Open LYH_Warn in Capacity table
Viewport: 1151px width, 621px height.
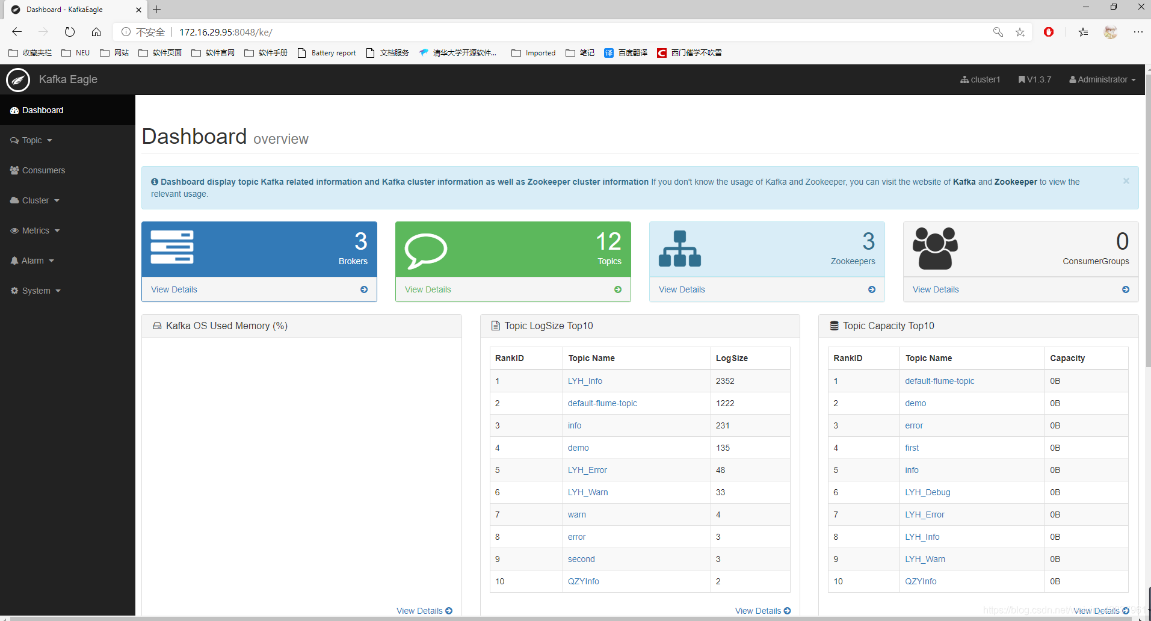(x=925, y=559)
